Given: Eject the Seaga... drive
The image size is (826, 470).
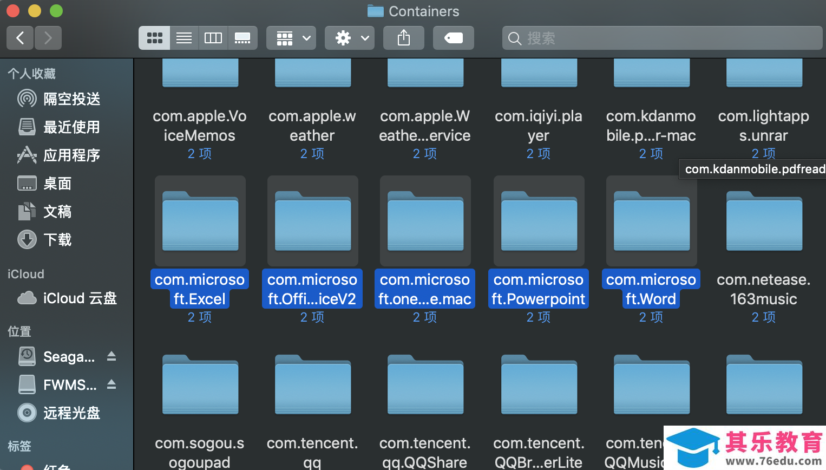Looking at the screenshot, I should (x=112, y=356).
